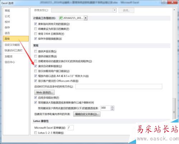Toggle 更新指向其他文档的链接 checkbox

click(x=35, y=24)
